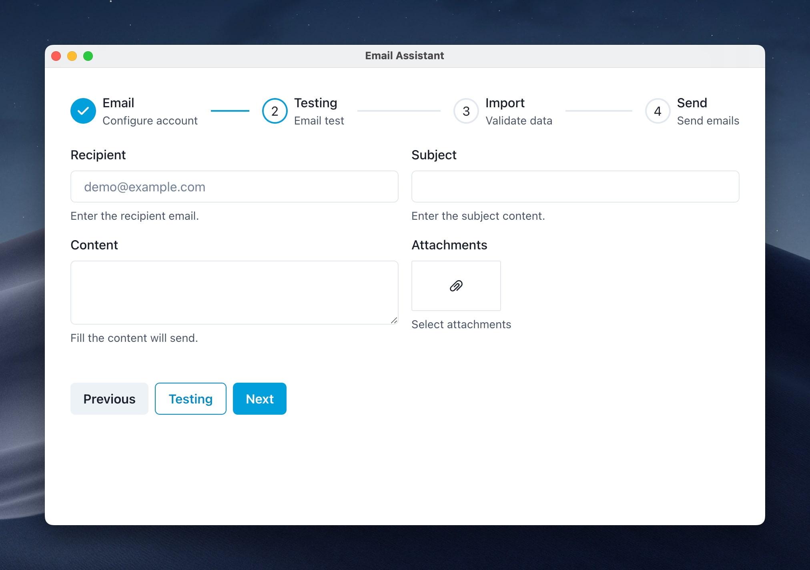Click the Content textarea resize handle
Viewport: 810px width, 570px height.
(x=394, y=320)
